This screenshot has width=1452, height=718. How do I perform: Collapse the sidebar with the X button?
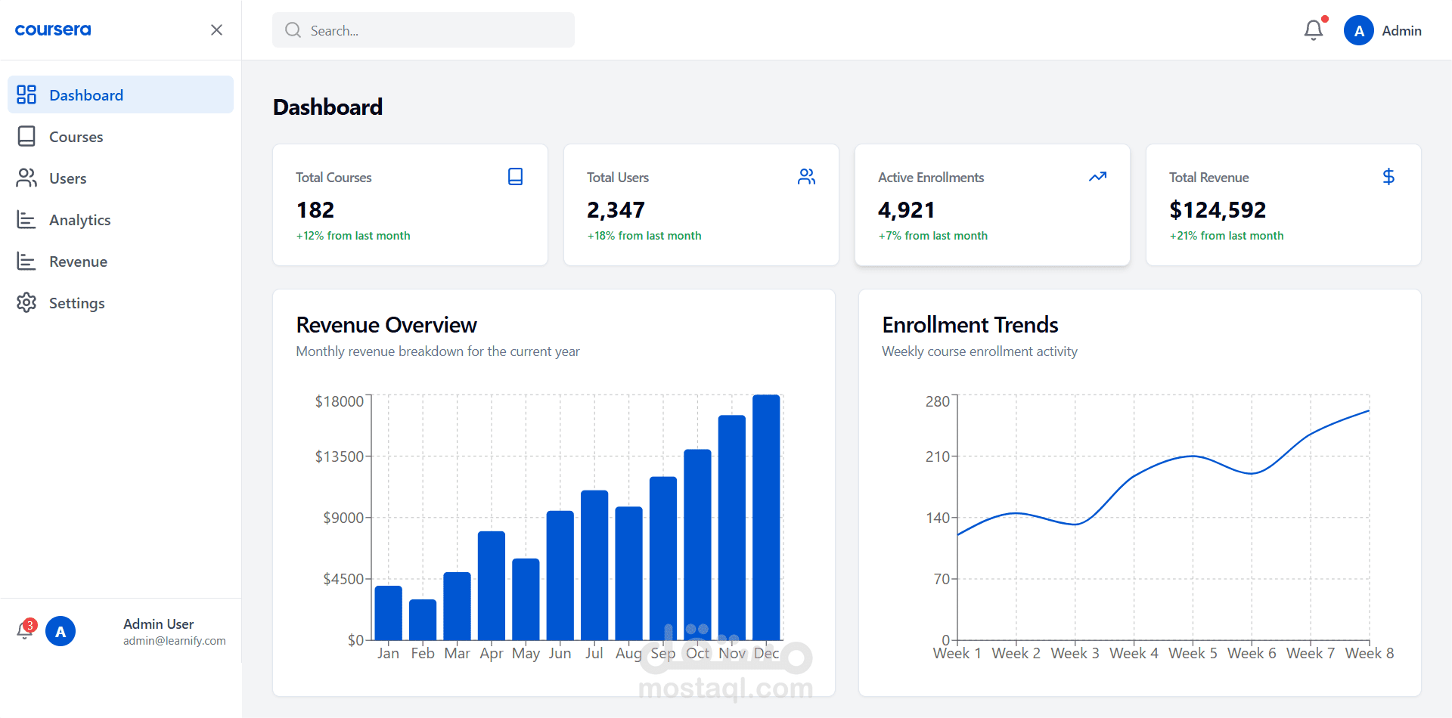tap(216, 29)
